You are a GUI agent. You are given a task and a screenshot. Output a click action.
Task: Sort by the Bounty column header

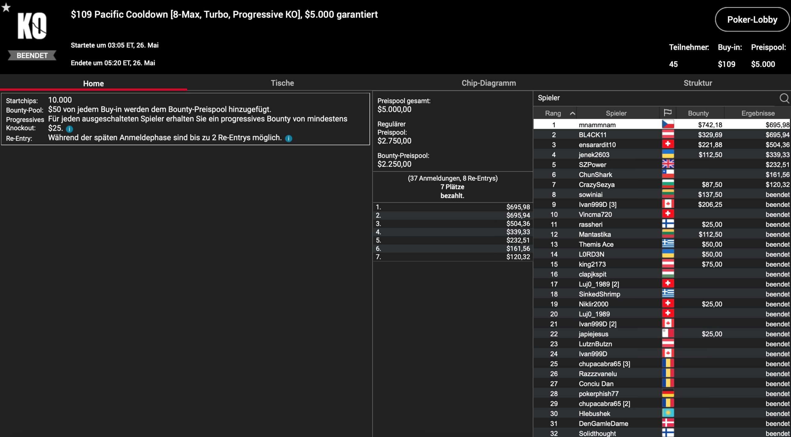click(x=698, y=113)
